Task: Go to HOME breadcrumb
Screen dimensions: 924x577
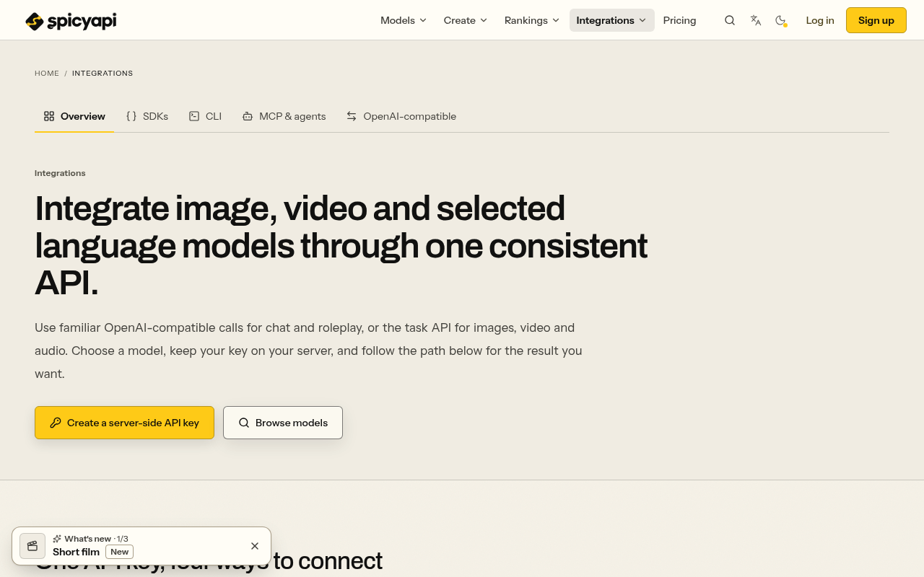Action: (x=47, y=74)
